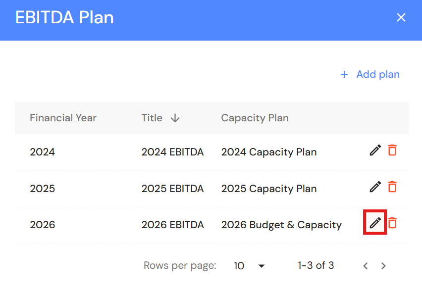Edit the 2025 EBITDA plan
The image size is (422, 302).
click(375, 187)
